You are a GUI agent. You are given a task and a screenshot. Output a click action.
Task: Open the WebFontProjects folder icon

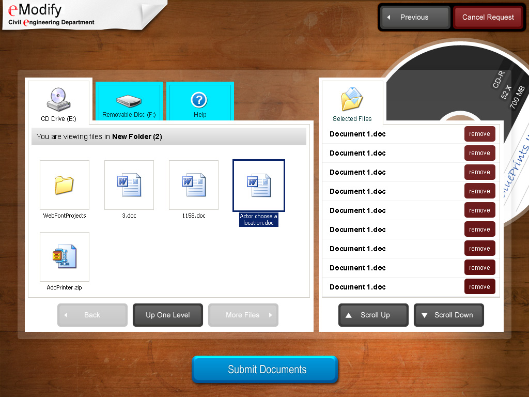64,185
